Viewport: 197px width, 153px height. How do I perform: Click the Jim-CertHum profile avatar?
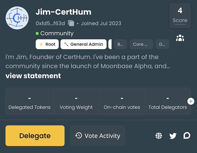coord(17,17)
